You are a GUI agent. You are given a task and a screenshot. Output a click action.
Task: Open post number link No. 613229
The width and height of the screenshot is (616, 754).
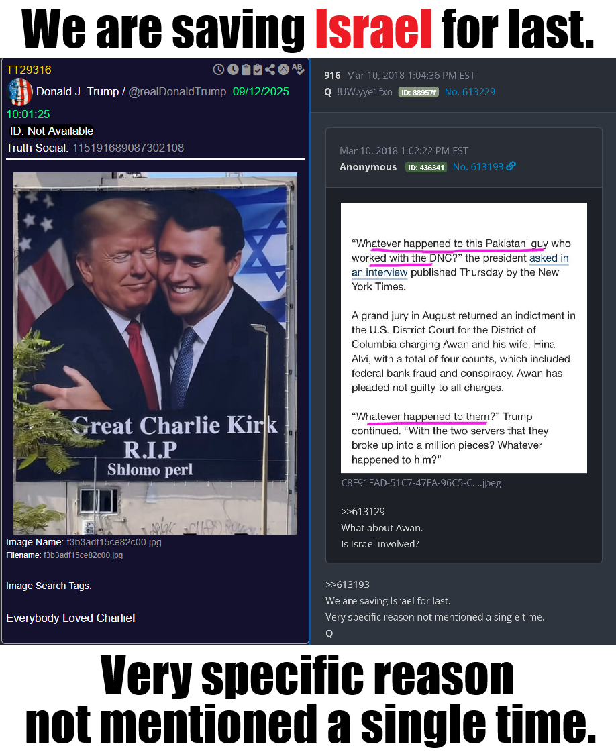[470, 92]
